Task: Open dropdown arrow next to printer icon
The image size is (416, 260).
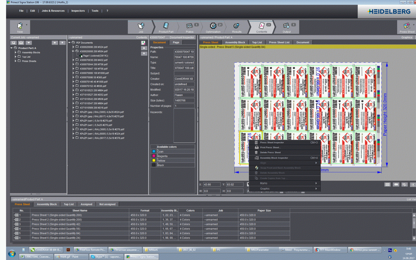Action: pos(29,43)
